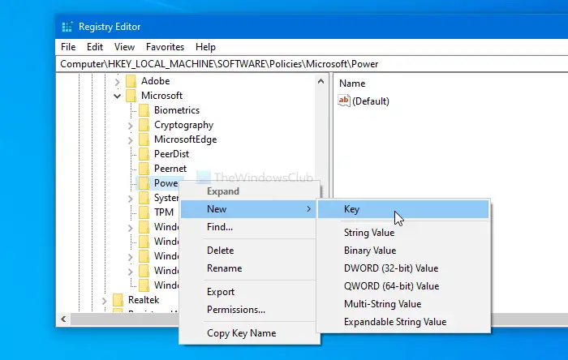Screen dimensions: 568x360
Task: Create a new Binary Value
Action: coord(403,251)
